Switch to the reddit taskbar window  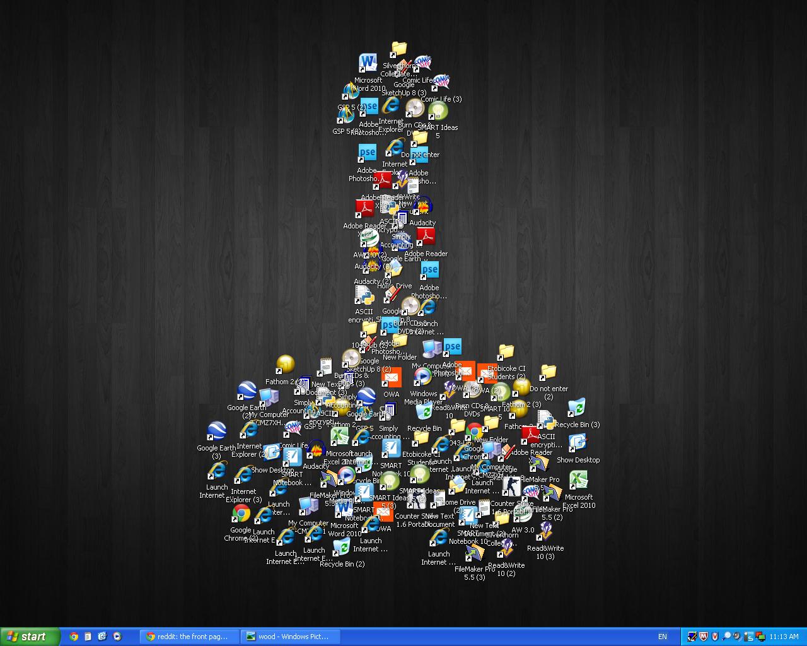[x=189, y=637]
